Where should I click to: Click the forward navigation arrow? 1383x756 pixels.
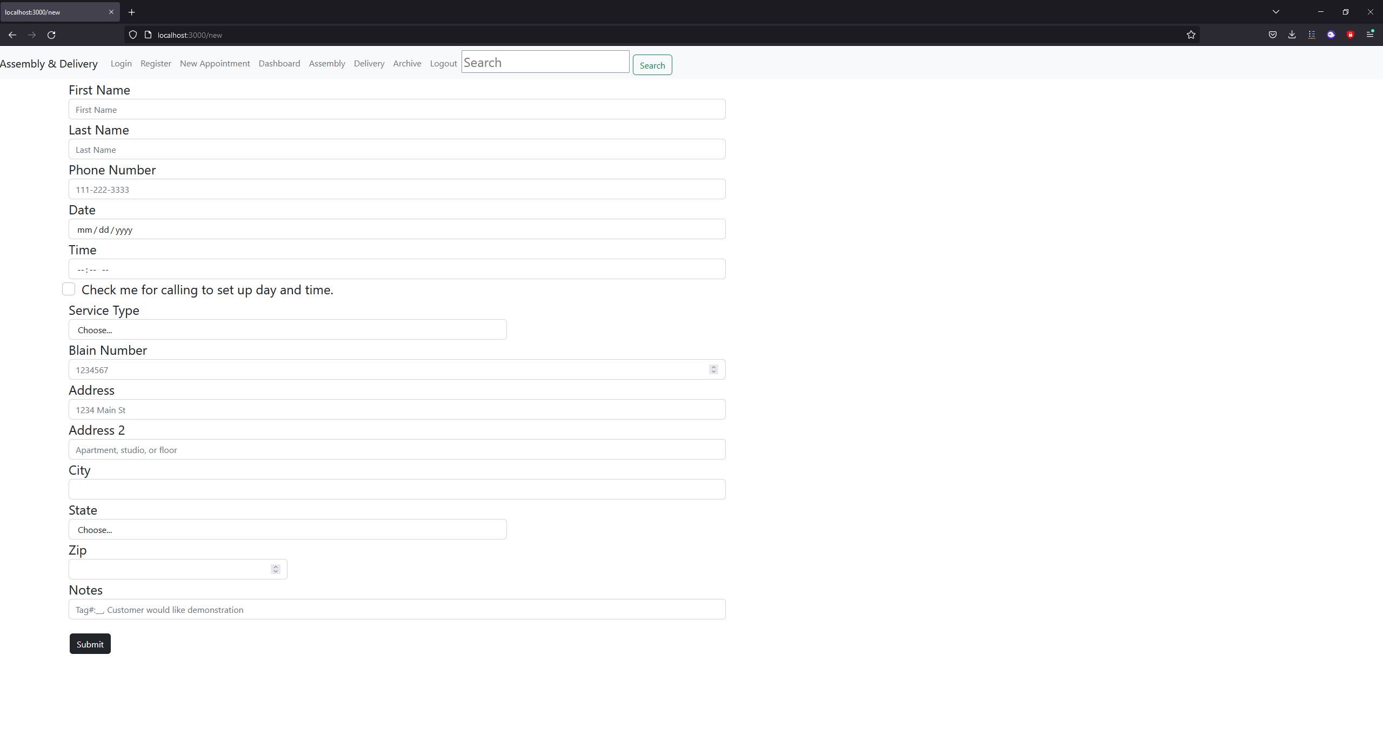point(32,35)
